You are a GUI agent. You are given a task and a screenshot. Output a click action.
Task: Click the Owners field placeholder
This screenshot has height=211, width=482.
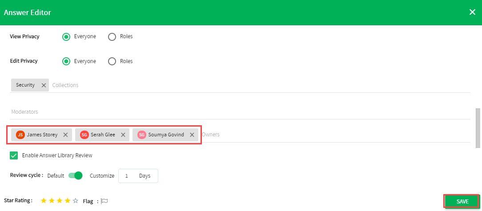(x=211, y=135)
